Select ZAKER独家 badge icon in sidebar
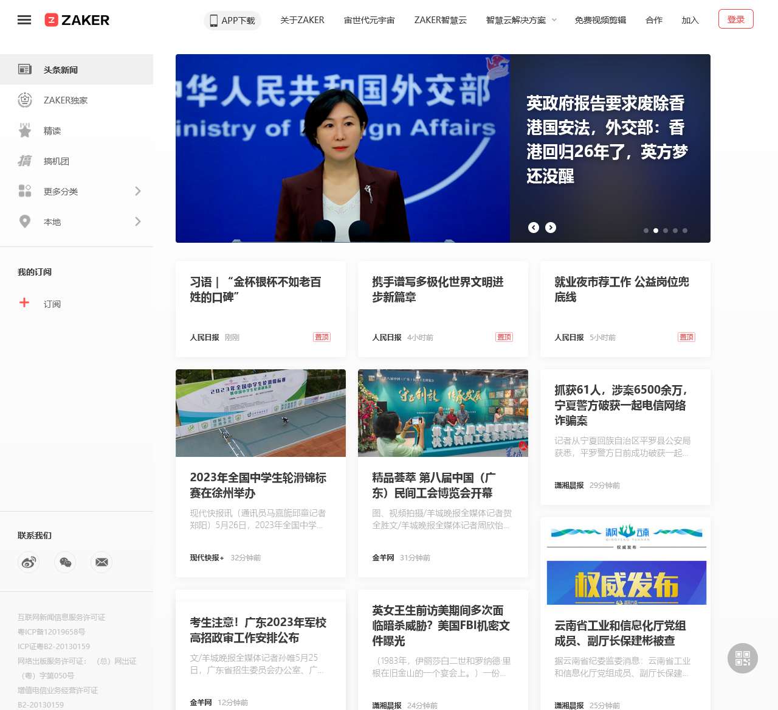The height and width of the screenshot is (710, 778). [x=25, y=100]
